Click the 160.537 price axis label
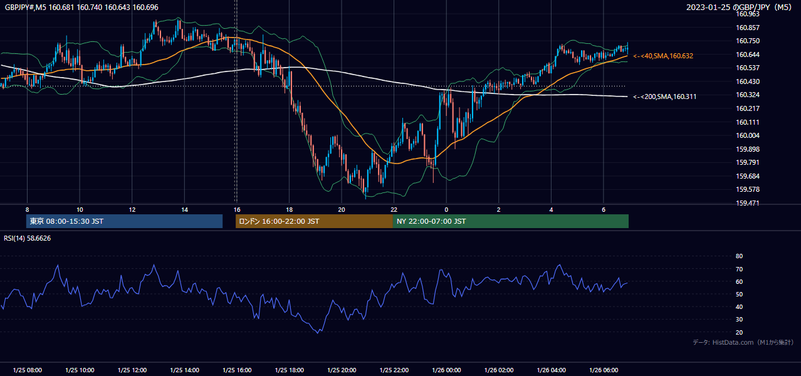This screenshot has width=801, height=376. pos(747,68)
